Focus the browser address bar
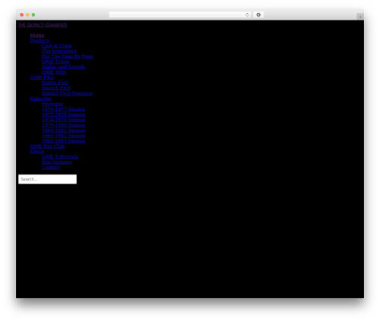The image size is (380, 321). click(177, 14)
